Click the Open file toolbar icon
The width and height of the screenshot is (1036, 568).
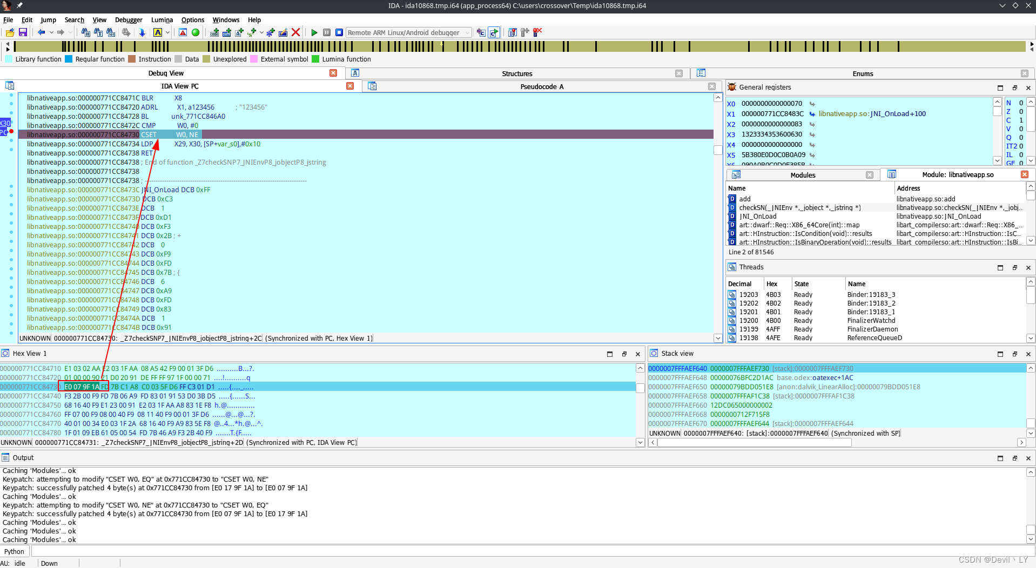[x=10, y=32]
